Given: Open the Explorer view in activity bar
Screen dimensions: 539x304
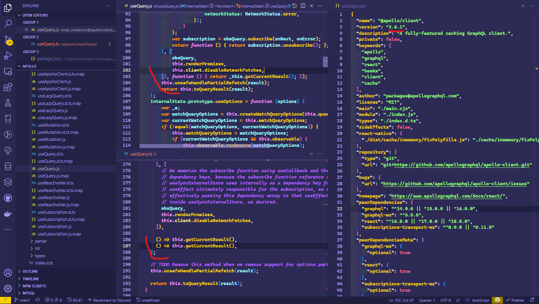Looking at the screenshot, I should tap(8, 7).
